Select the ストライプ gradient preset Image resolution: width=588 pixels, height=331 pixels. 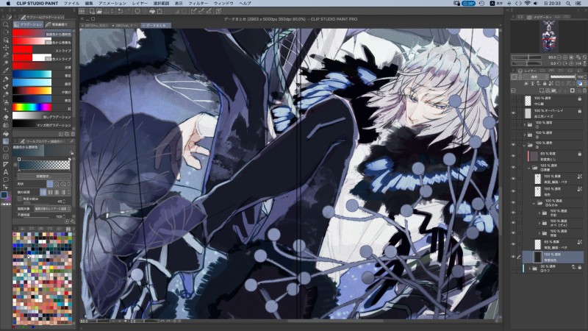point(42,49)
